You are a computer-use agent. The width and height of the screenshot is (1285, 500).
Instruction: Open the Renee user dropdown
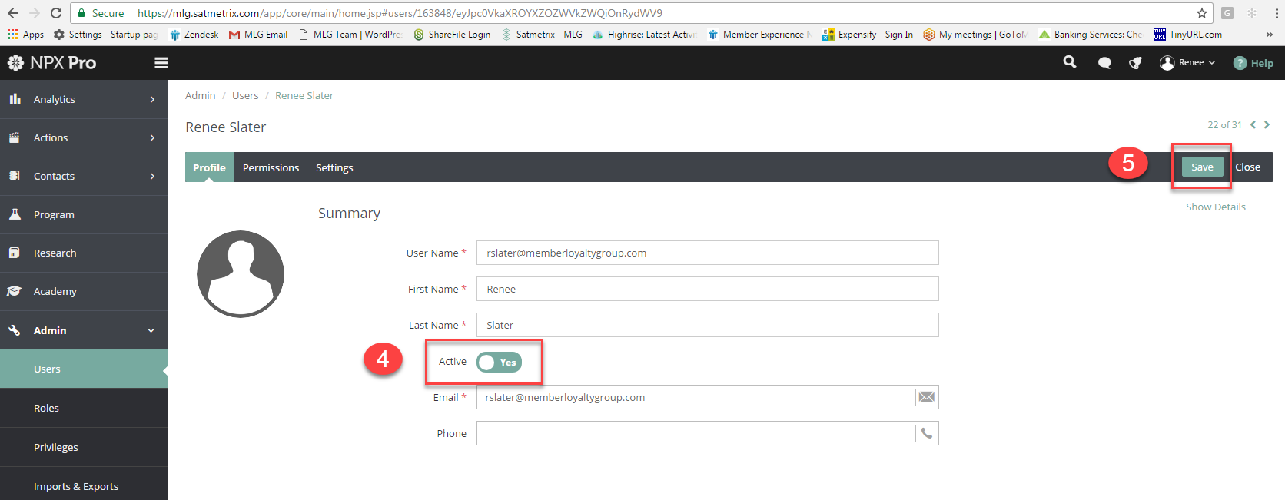coord(1188,63)
